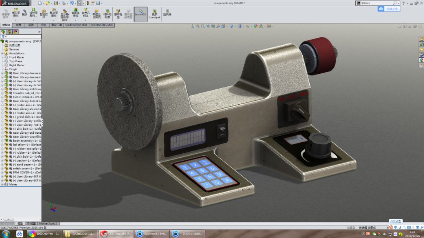This screenshot has height=238, width=424.
Task: Open the Appearances tab in the right task pane
Action: [421, 60]
